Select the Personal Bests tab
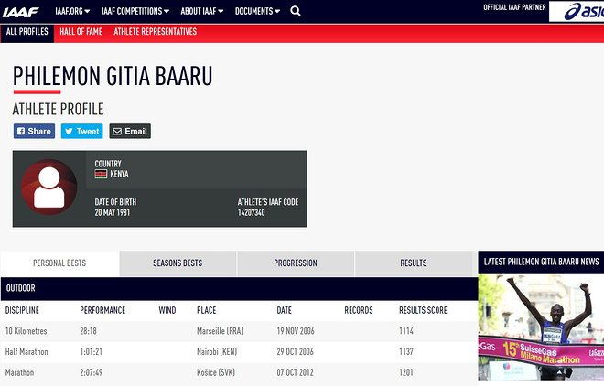 (59, 263)
